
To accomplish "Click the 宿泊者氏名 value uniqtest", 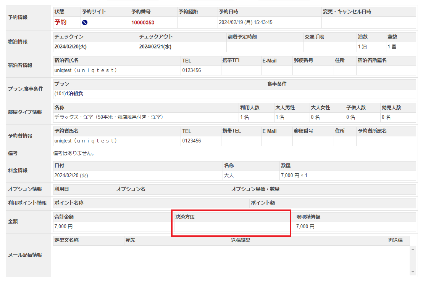I will click(x=86, y=70).
